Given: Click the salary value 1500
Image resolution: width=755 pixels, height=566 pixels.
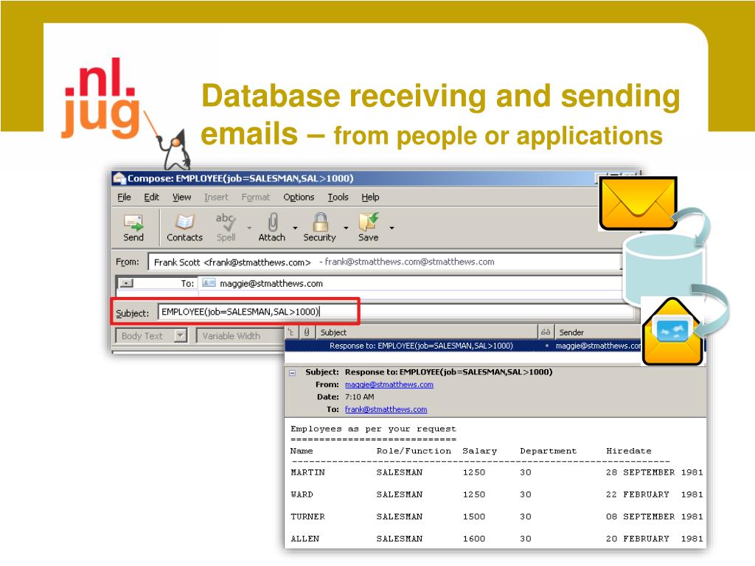Looking at the screenshot, I should 474,517.
